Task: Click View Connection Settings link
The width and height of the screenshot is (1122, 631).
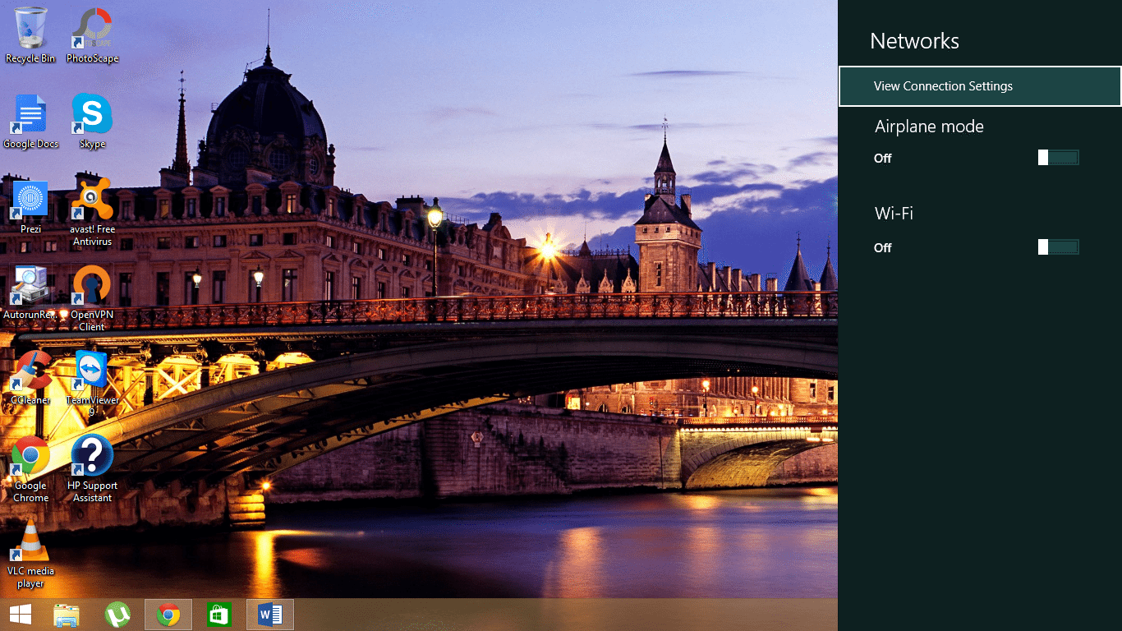Action: (943, 86)
